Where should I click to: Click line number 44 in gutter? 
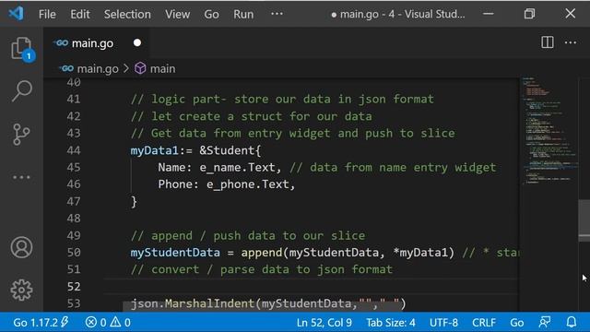point(74,150)
